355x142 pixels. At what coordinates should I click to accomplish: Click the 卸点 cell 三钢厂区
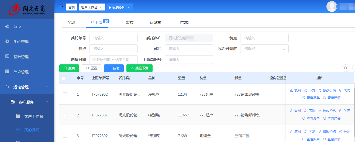point(242,136)
